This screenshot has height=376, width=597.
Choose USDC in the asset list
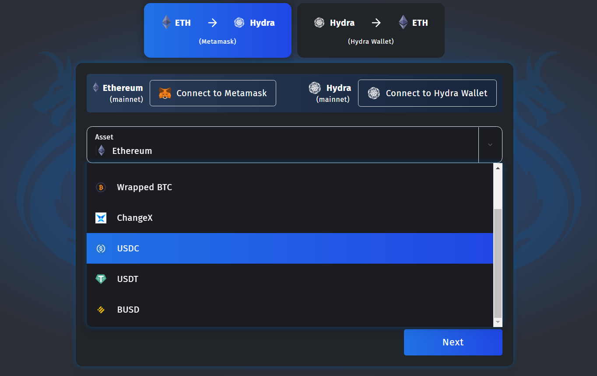(x=290, y=248)
